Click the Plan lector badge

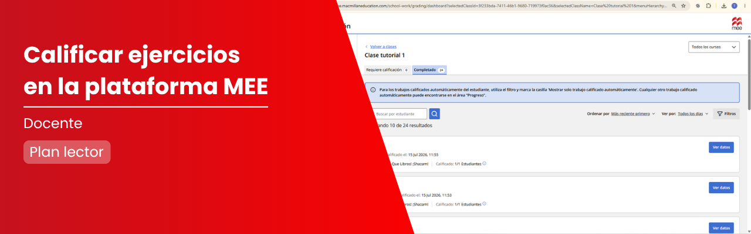coord(67,152)
